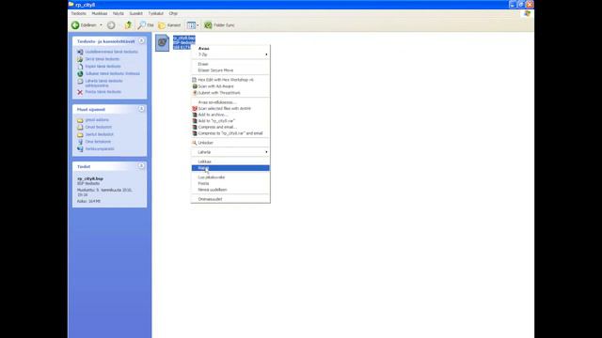Screen dimensions: 602x338
Task: Choose Compress and email entry
Action: click(230, 127)
